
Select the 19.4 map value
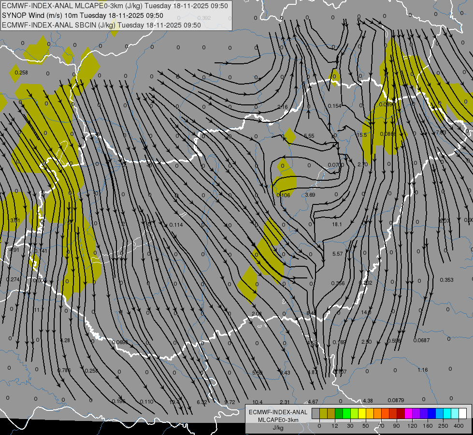coord(174,402)
